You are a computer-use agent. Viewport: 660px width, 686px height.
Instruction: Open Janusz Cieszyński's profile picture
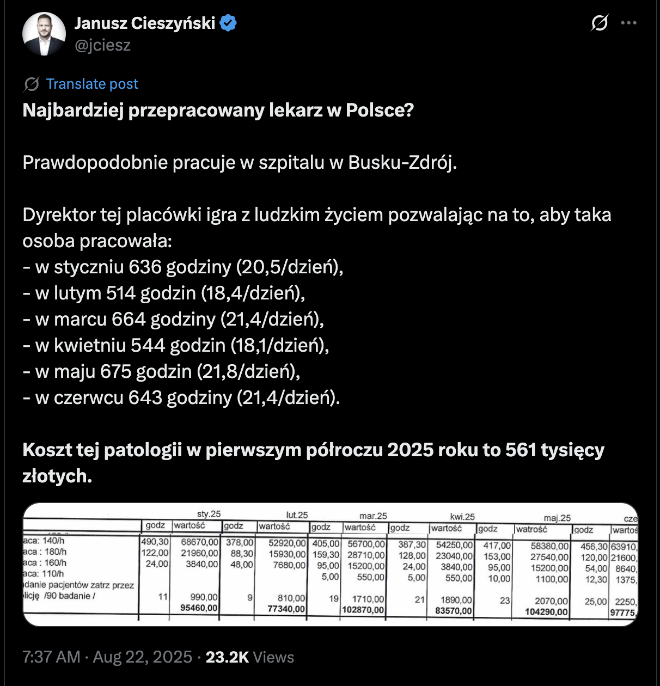point(44,34)
